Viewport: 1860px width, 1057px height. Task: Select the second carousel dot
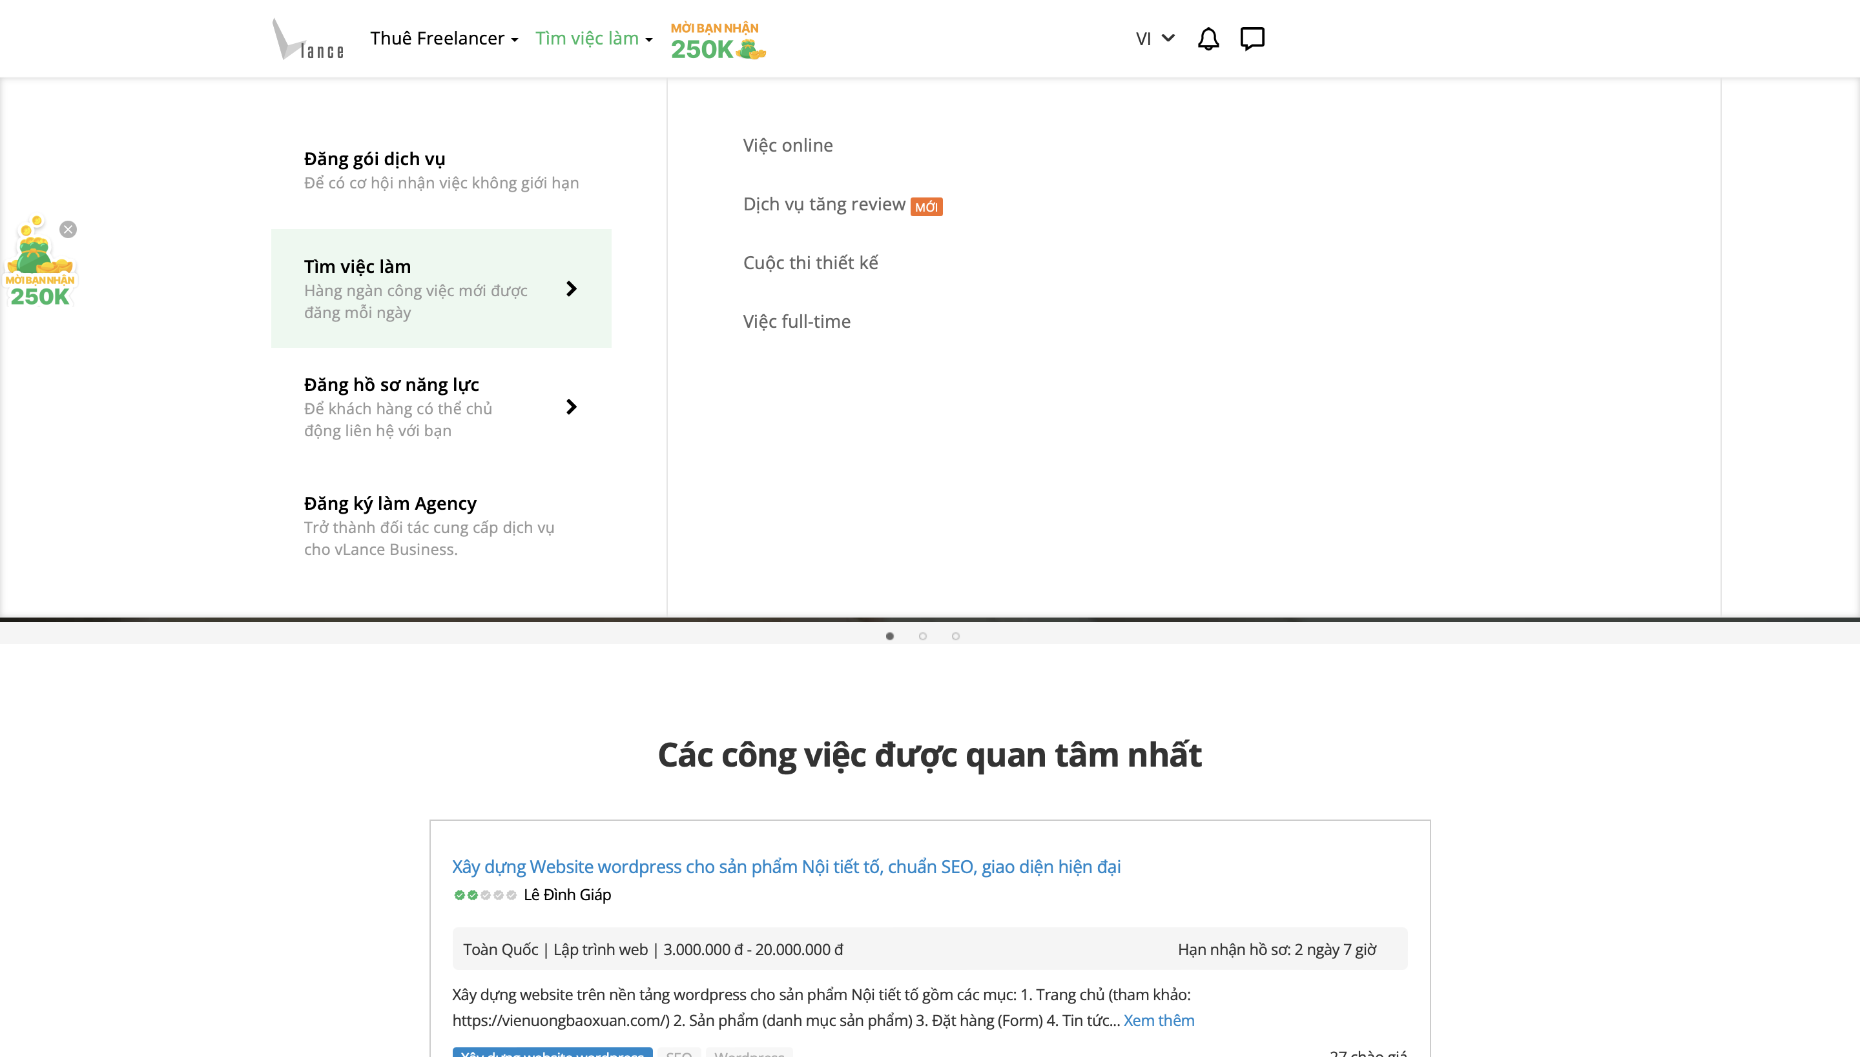pyautogui.click(x=923, y=636)
